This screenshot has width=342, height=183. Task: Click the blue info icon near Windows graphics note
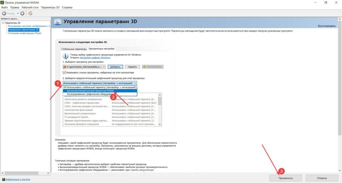(66, 56)
